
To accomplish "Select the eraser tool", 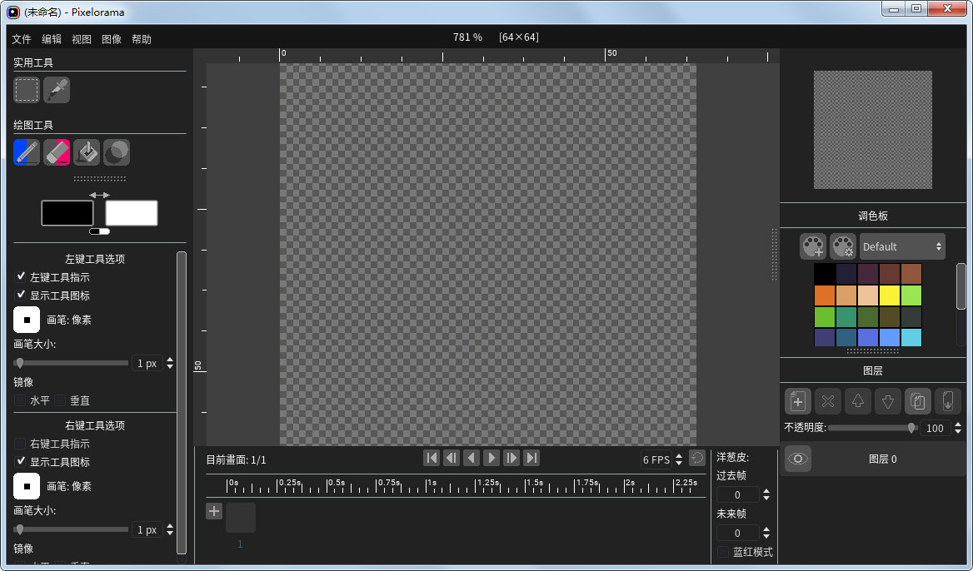I will tap(56, 152).
